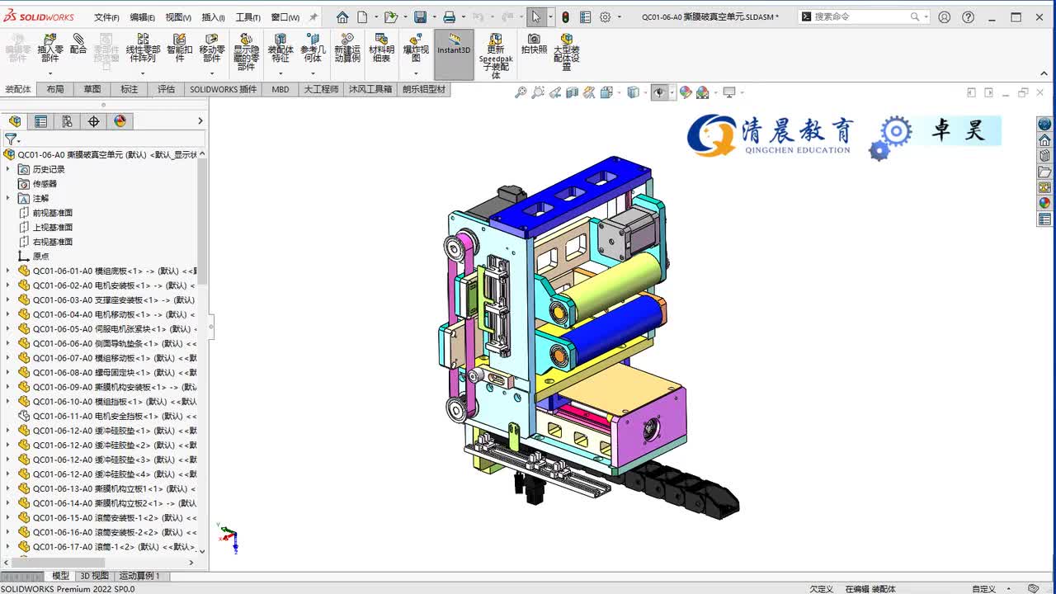This screenshot has height=594, width=1056.
Task: Open the DisplayManager color ball tab
Action: (120, 121)
